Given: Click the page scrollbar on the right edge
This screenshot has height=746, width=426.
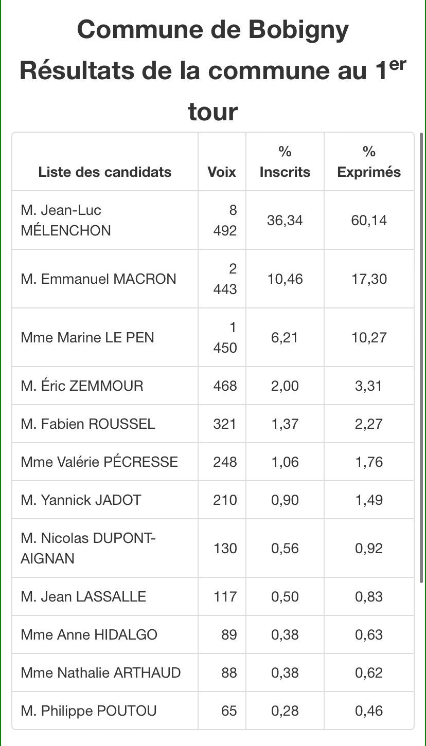Looking at the screenshot, I should [422, 358].
